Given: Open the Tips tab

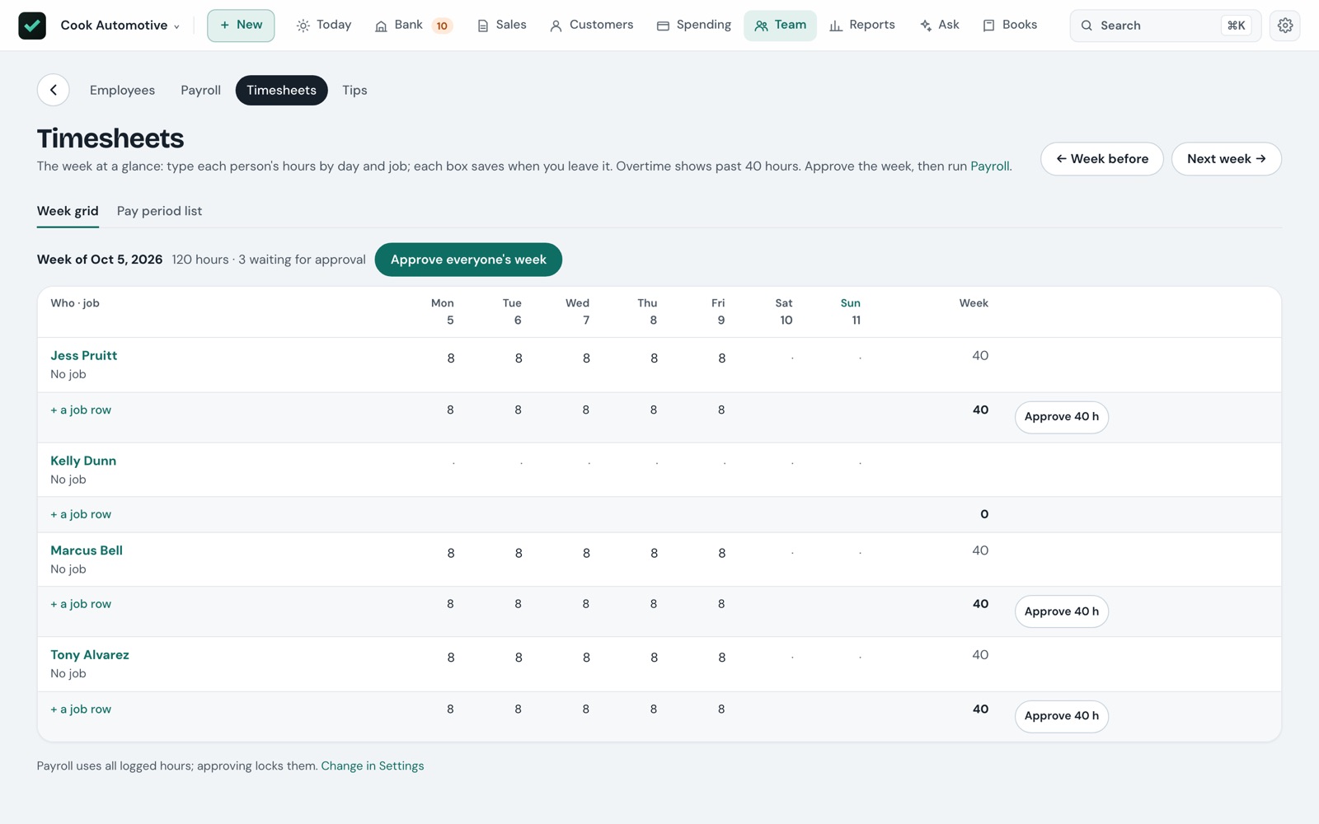Looking at the screenshot, I should point(354,90).
